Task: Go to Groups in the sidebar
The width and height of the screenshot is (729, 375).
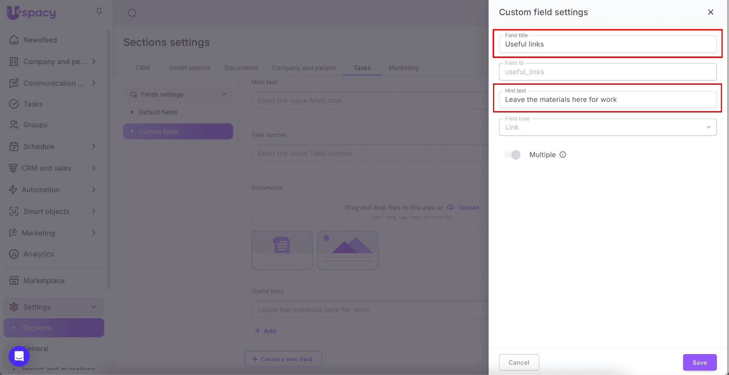Action: click(35, 125)
